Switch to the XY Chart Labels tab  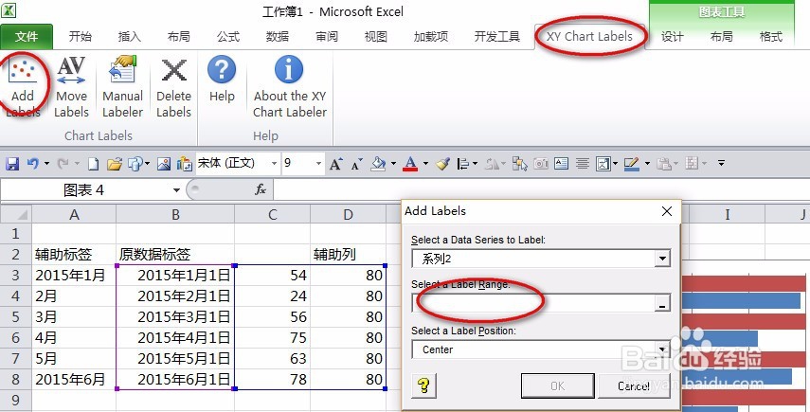[x=589, y=37]
